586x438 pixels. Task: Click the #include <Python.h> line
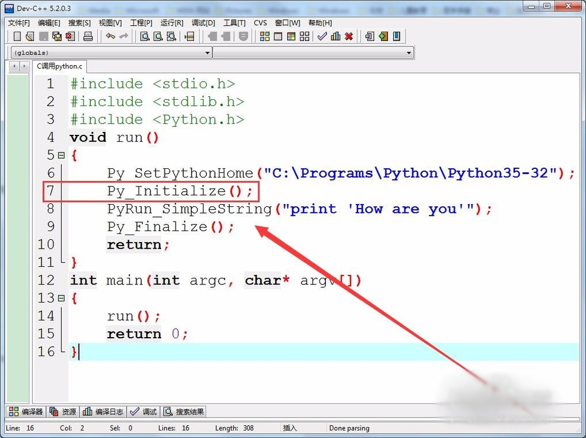157,119
